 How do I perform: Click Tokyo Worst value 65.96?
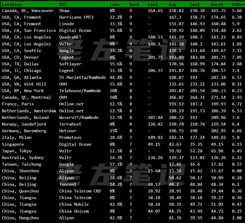tap(217, 151)
